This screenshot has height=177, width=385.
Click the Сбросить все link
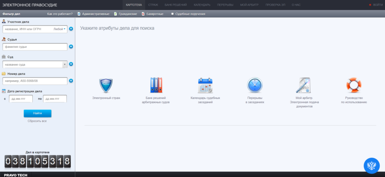click(37, 121)
